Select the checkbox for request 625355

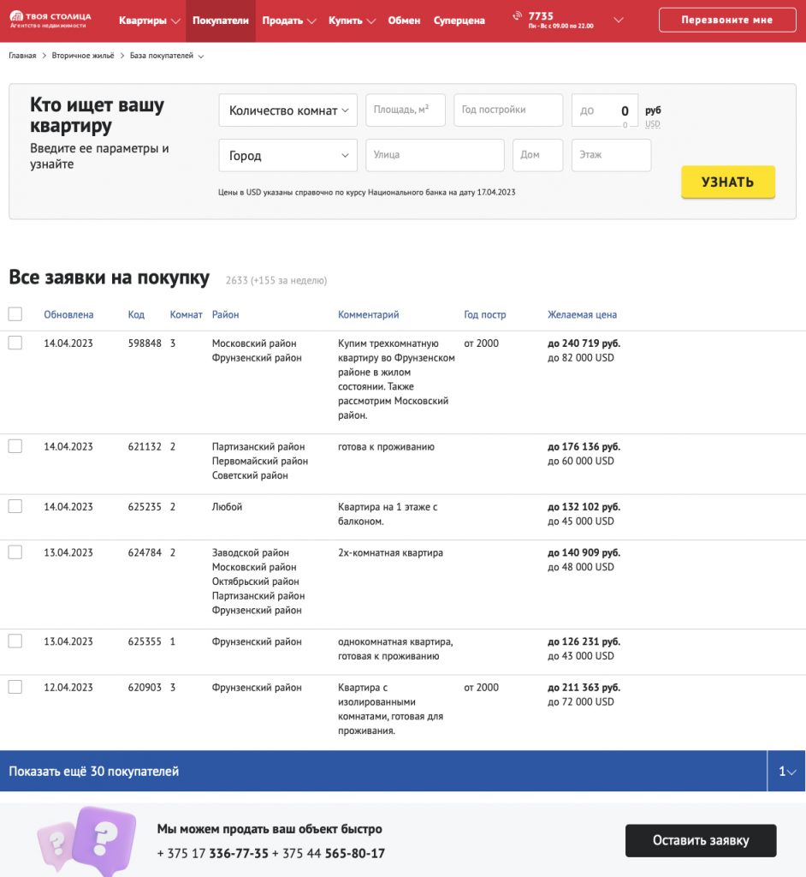point(15,641)
